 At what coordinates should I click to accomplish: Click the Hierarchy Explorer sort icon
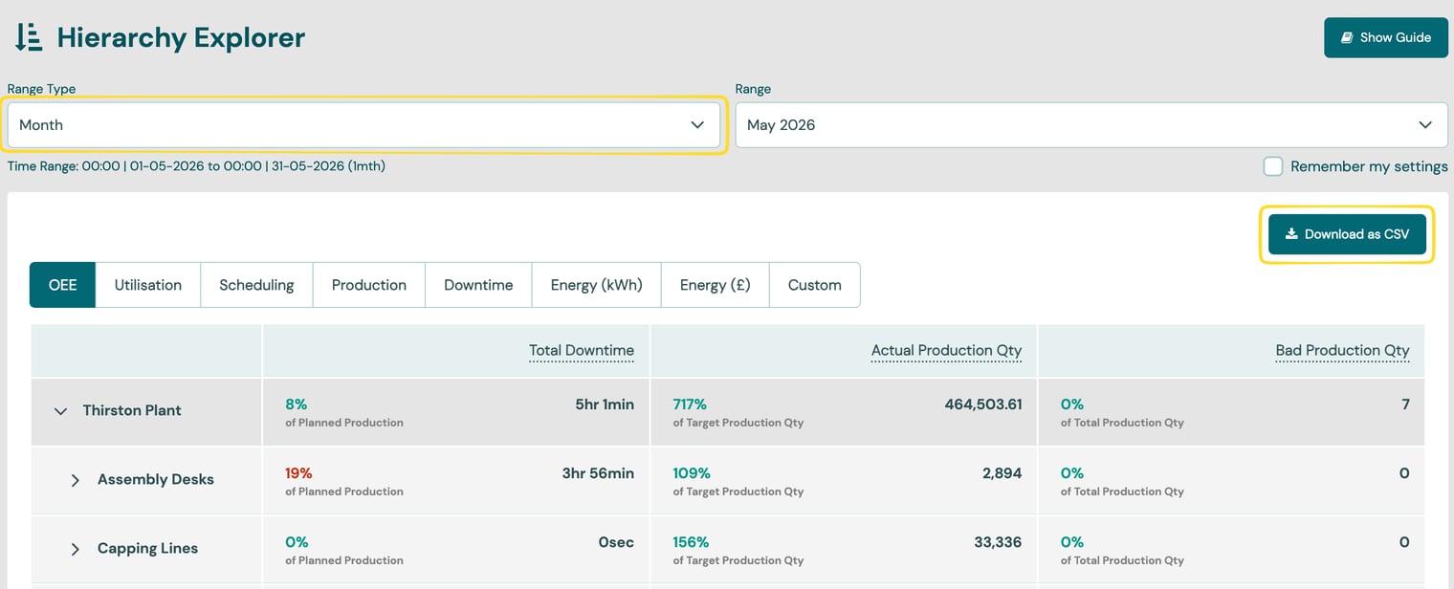coord(29,37)
